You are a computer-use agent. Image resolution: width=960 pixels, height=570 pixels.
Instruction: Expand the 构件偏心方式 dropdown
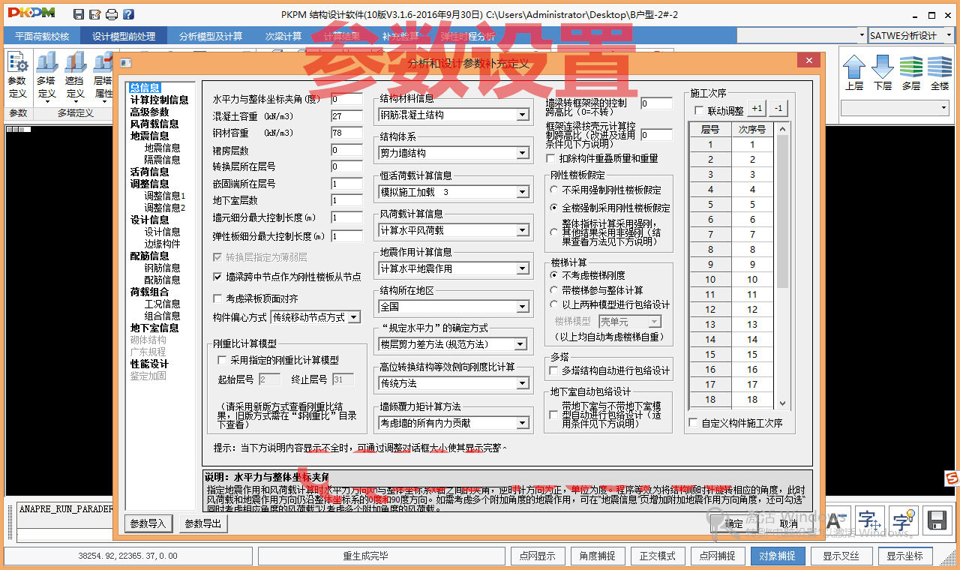[x=355, y=316]
